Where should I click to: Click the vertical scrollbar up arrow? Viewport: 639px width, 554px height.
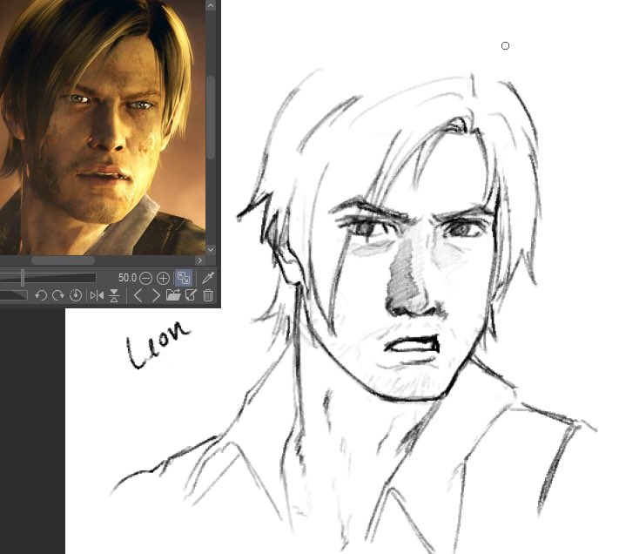pos(211,5)
